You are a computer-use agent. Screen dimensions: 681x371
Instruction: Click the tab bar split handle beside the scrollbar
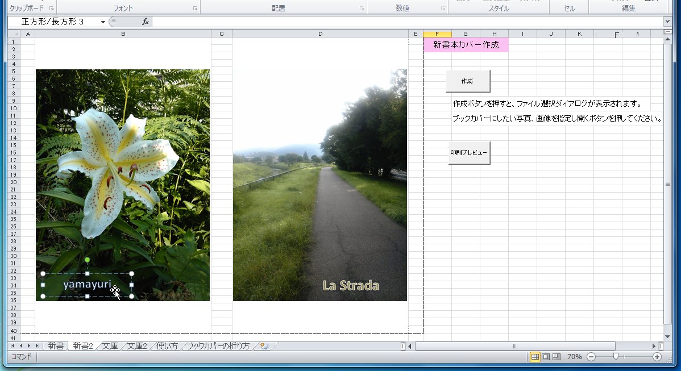[402, 346]
